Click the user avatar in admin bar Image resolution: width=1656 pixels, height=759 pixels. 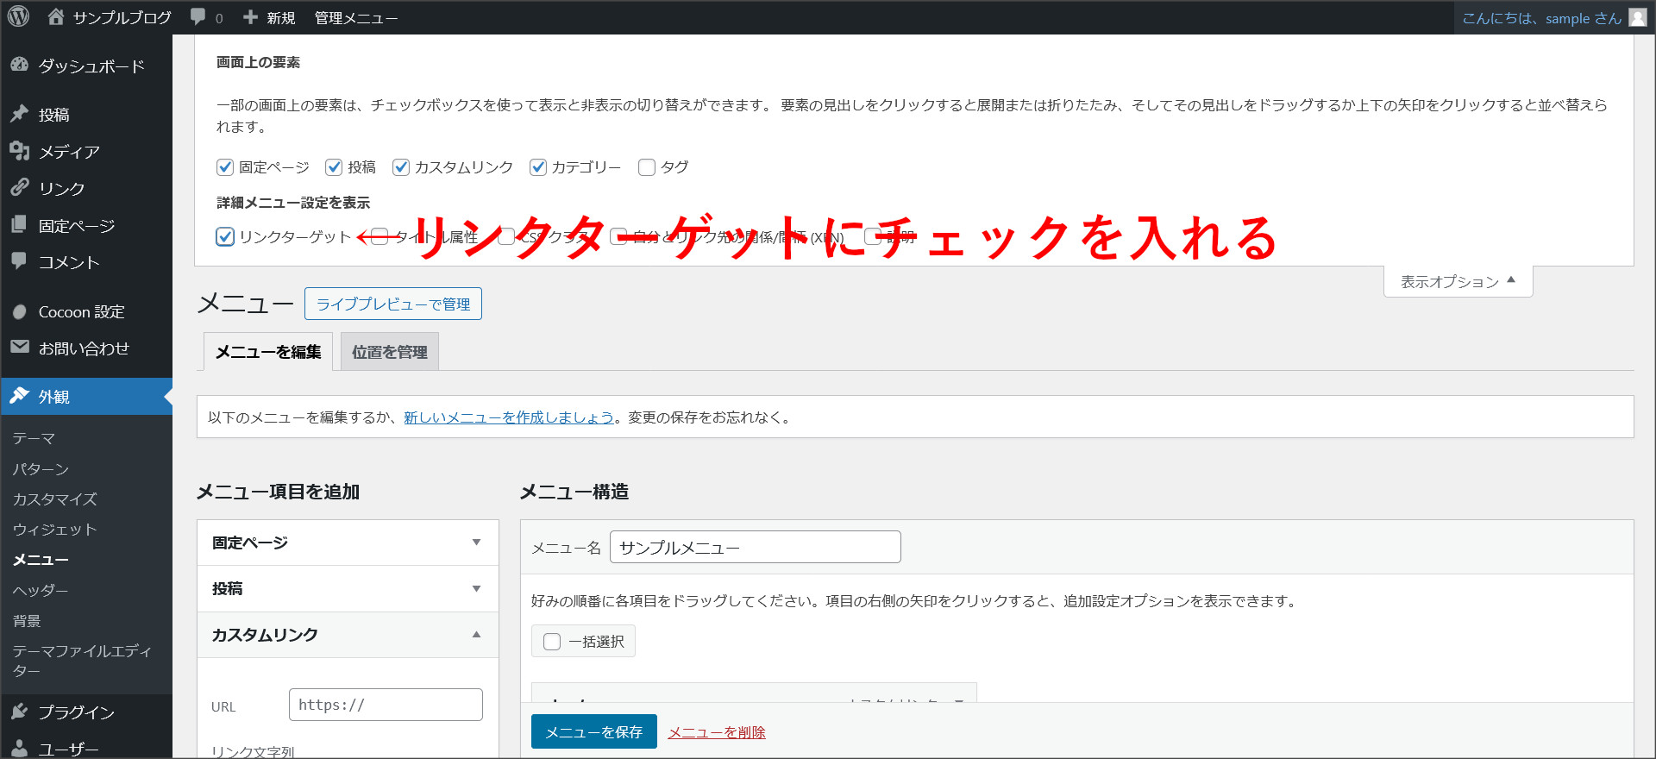tap(1637, 18)
